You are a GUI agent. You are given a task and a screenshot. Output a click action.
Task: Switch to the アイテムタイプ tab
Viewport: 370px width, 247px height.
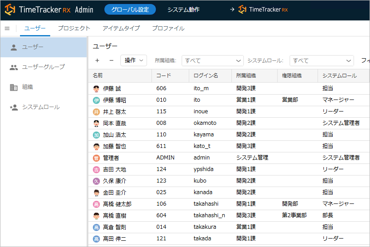click(121, 28)
